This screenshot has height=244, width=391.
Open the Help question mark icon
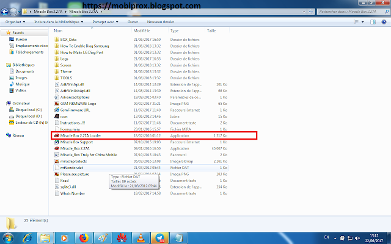[x=384, y=22]
